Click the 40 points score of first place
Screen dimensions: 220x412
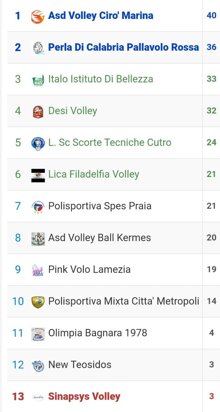pos(211,15)
